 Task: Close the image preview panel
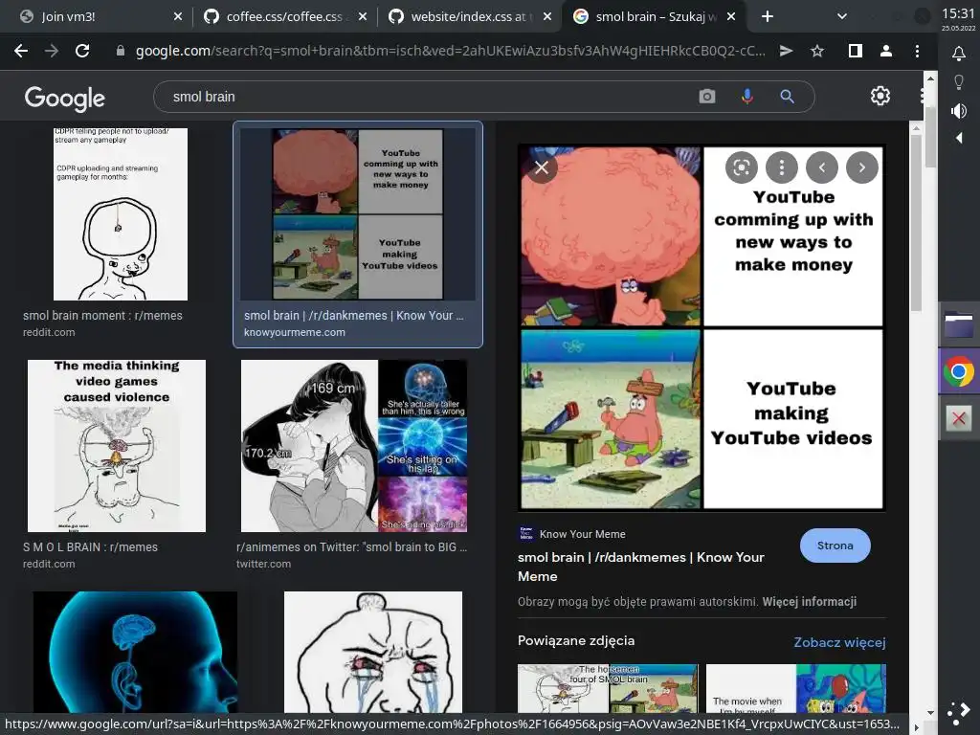pos(542,167)
